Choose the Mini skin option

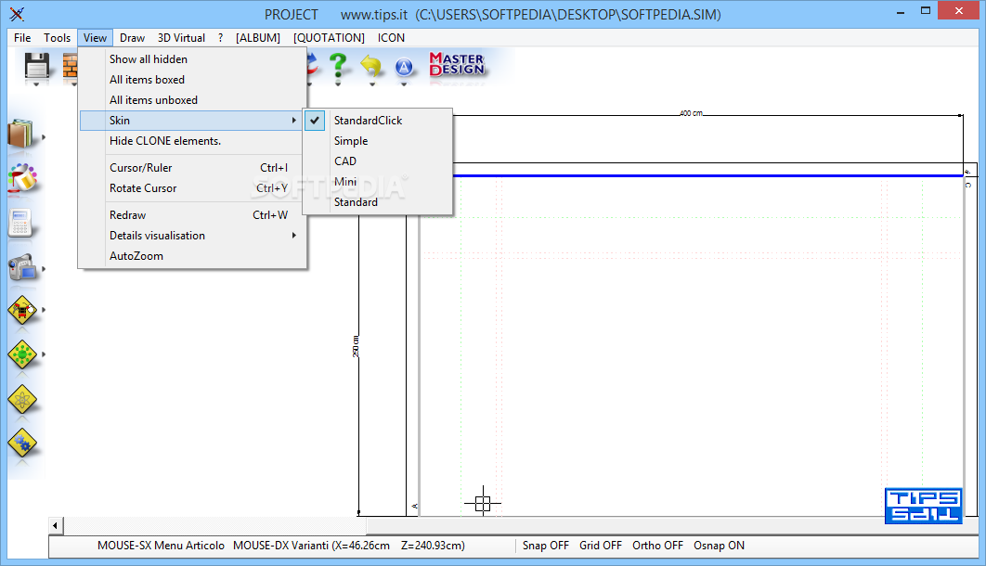(377, 182)
